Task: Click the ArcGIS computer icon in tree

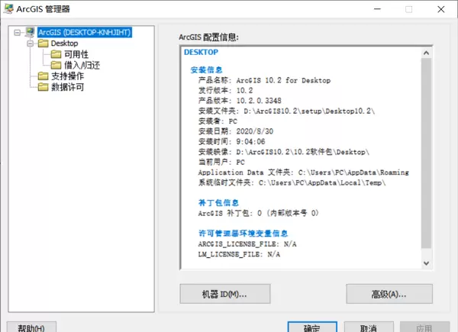Action: (31, 33)
